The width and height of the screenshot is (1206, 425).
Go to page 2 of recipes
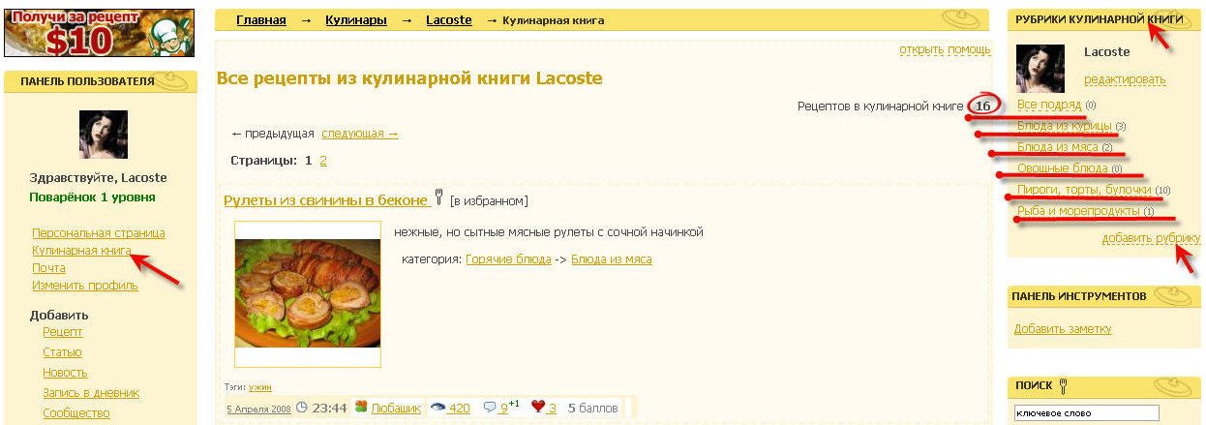coord(323,161)
